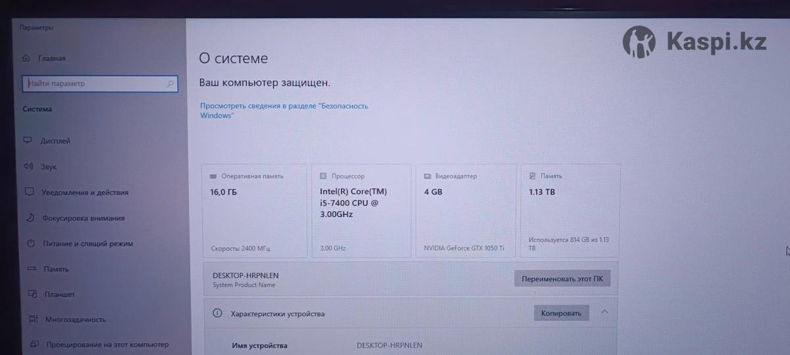Click the Sound speaker icon
This screenshot has height=355, width=790.
tap(28, 166)
